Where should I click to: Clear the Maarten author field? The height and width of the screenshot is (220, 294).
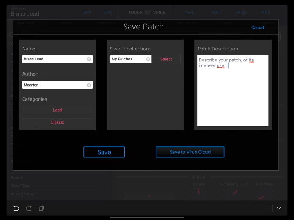(x=89, y=85)
